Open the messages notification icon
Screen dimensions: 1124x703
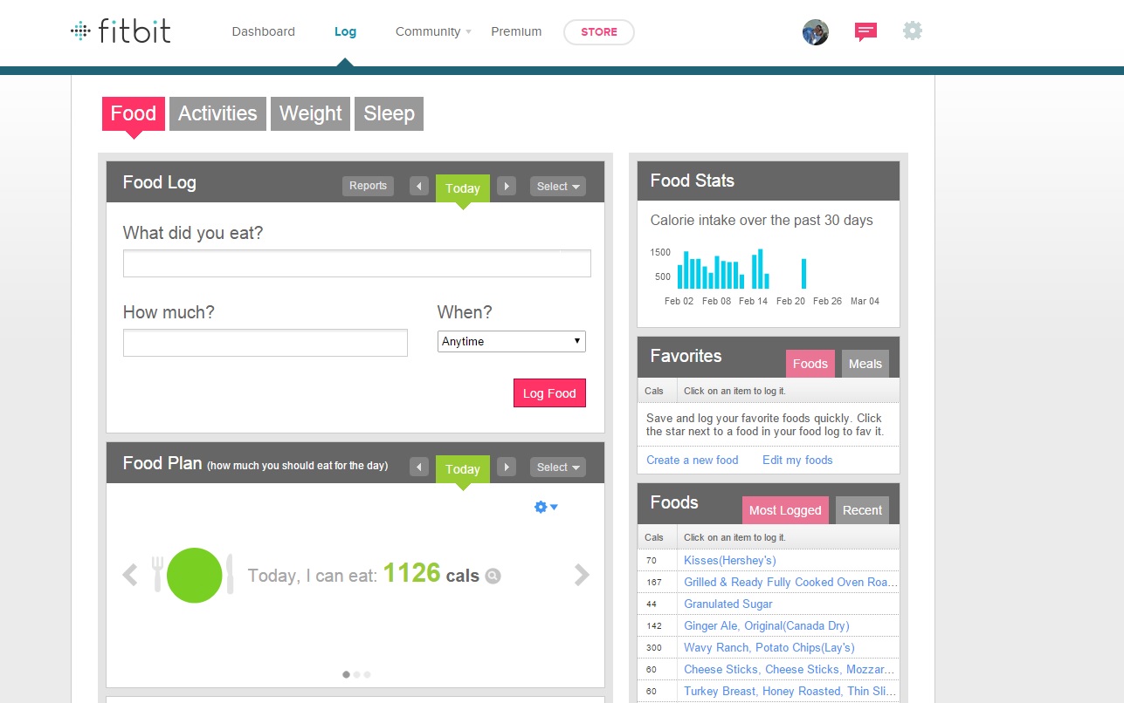point(865,32)
